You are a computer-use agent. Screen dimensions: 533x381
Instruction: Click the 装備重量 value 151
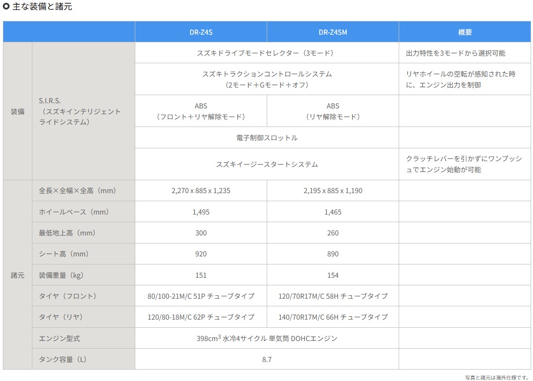pos(201,275)
